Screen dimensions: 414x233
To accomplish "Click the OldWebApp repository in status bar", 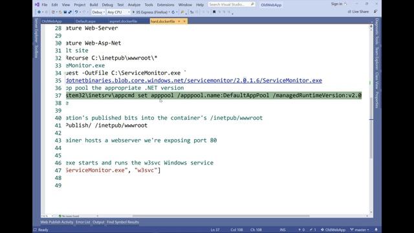I will pyautogui.click(x=333, y=230).
